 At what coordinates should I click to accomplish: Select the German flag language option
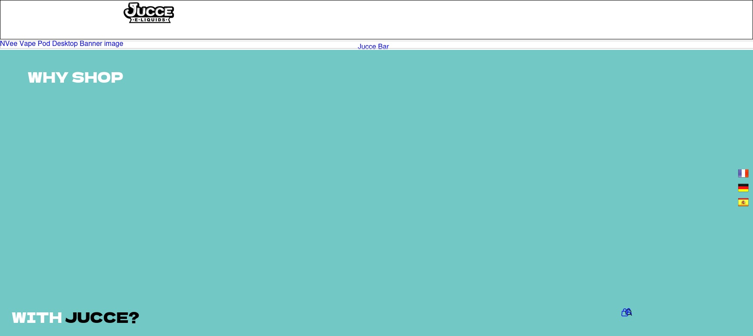coord(743,188)
